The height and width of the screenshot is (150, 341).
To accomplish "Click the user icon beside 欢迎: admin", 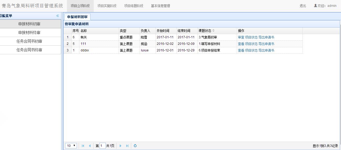I will [x=315, y=6].
